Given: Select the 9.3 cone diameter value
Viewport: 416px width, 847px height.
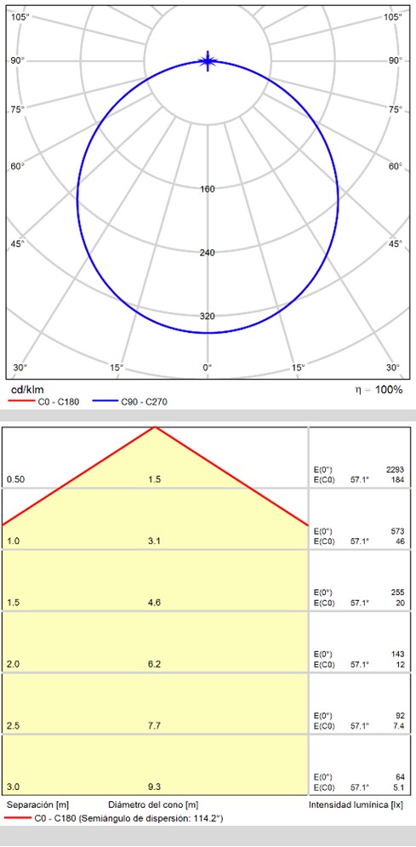Looking at the screenshot, I should pyautogui.click(x=154, y=787).
